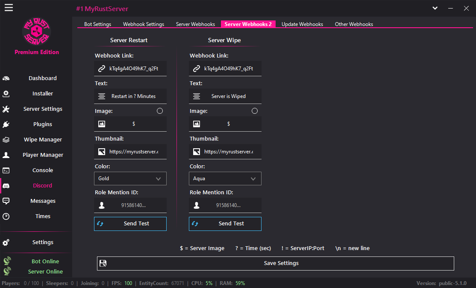This screenshot has height=288, width=476.
Task: Send Test for Server Restart webhook
Action: [130, 224]
